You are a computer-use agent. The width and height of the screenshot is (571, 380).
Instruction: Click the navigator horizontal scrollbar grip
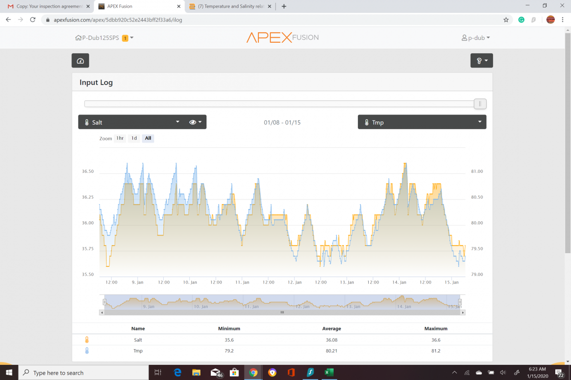[x=282, y=312]
